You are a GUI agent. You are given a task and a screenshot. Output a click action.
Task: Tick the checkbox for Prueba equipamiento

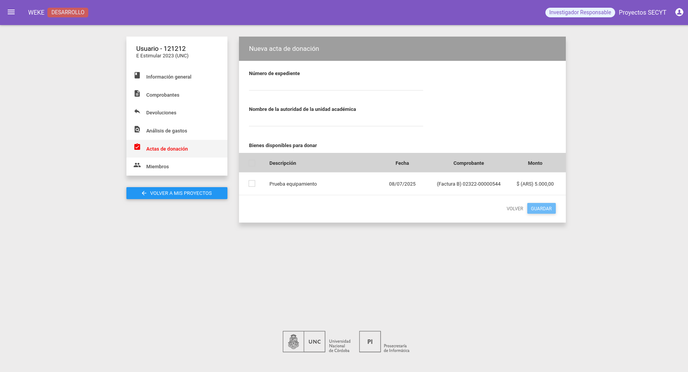click(252, 184)
